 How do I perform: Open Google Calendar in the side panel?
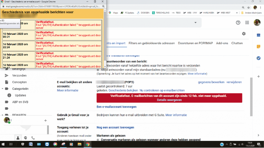point(258,35)
